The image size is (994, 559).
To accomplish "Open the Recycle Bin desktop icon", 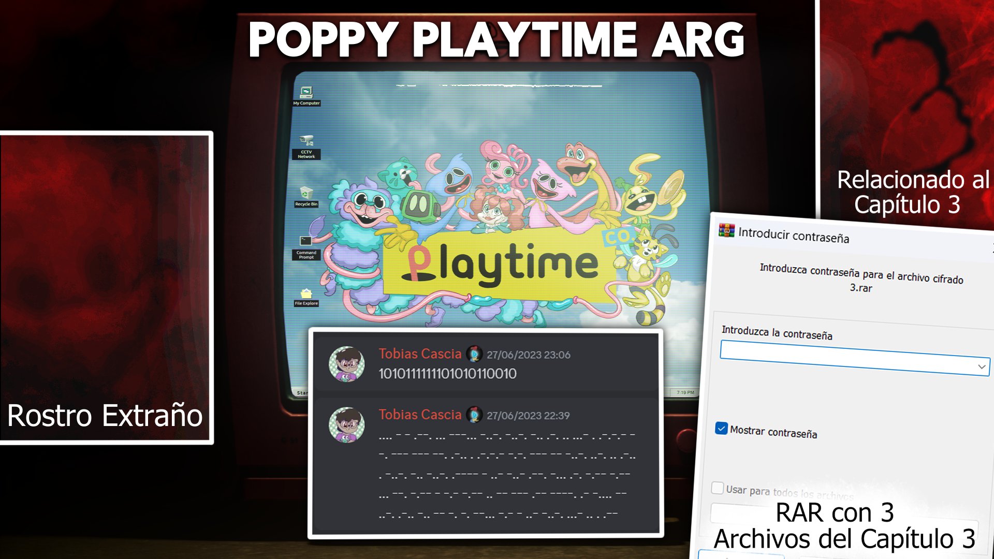I will 306,197.
